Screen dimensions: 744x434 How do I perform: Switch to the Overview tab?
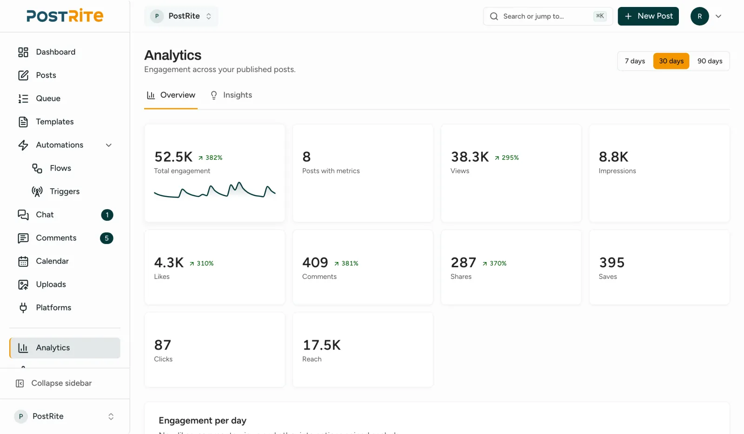pyautogui.click(x=171, y=95)
